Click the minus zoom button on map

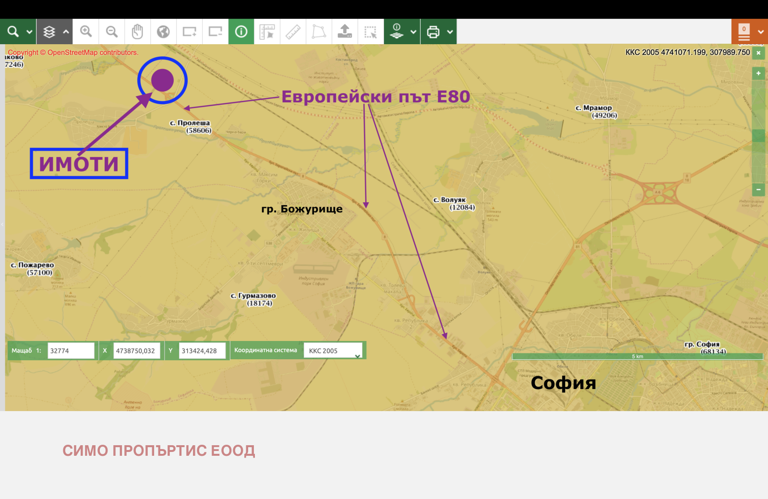click(758, 190)
